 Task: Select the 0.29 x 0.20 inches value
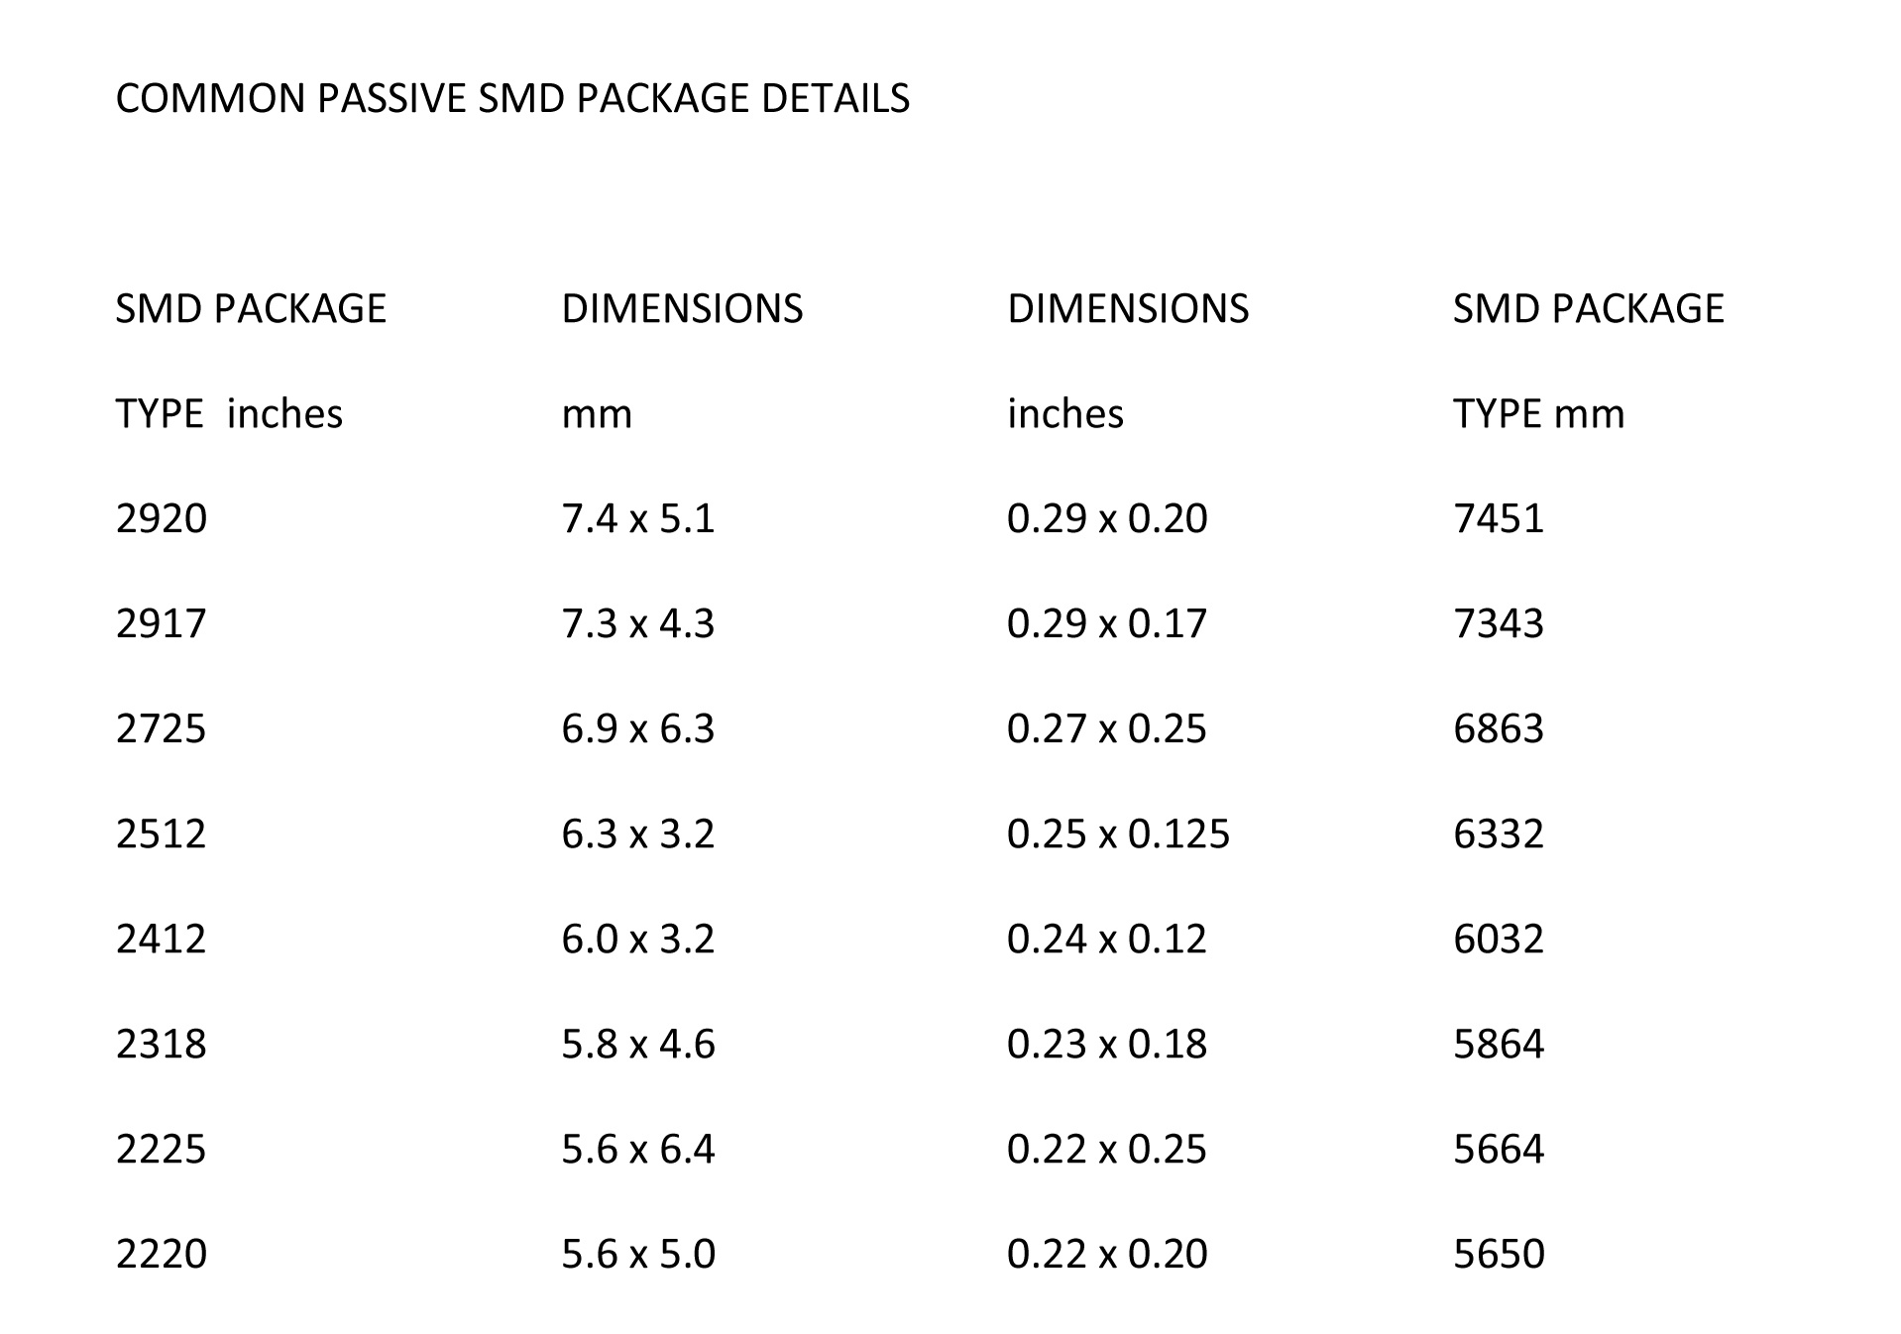pyautogui.click(x=1107, y=518)
